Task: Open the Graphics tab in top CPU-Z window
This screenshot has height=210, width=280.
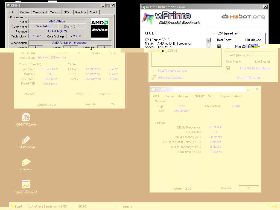Action: pyautogui.click(x=81, y=12)
